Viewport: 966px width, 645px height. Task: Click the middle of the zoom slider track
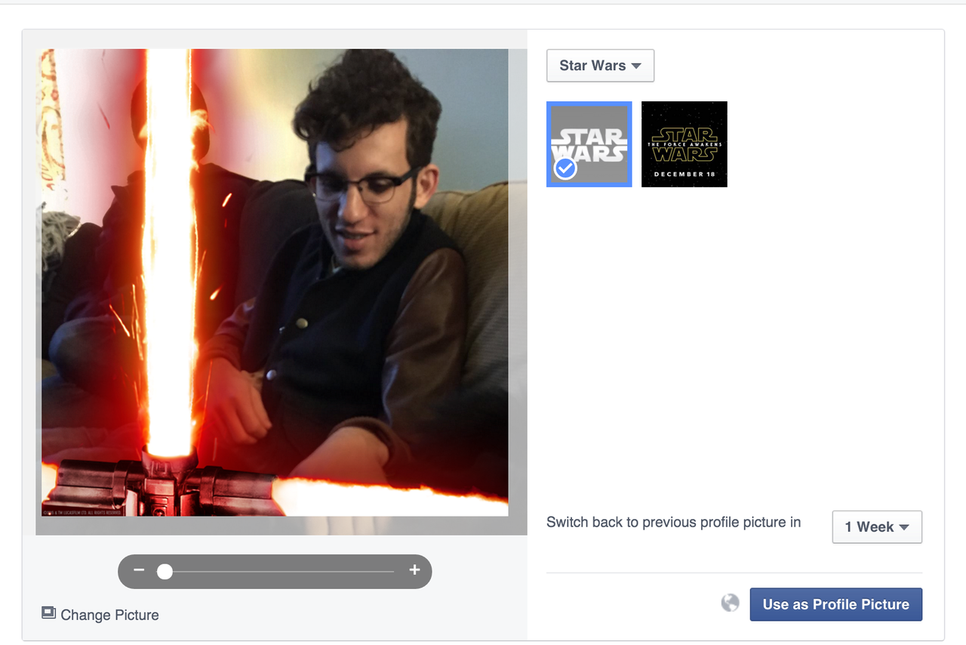pyautogui.click(x=279, y=572)
